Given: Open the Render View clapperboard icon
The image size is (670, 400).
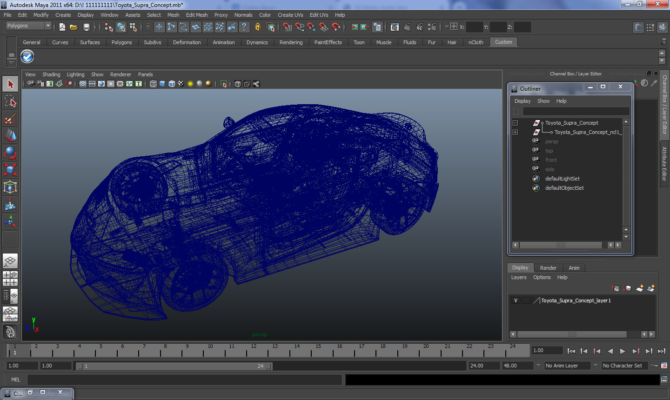Looking at the screenshot, I should [395, 27].
